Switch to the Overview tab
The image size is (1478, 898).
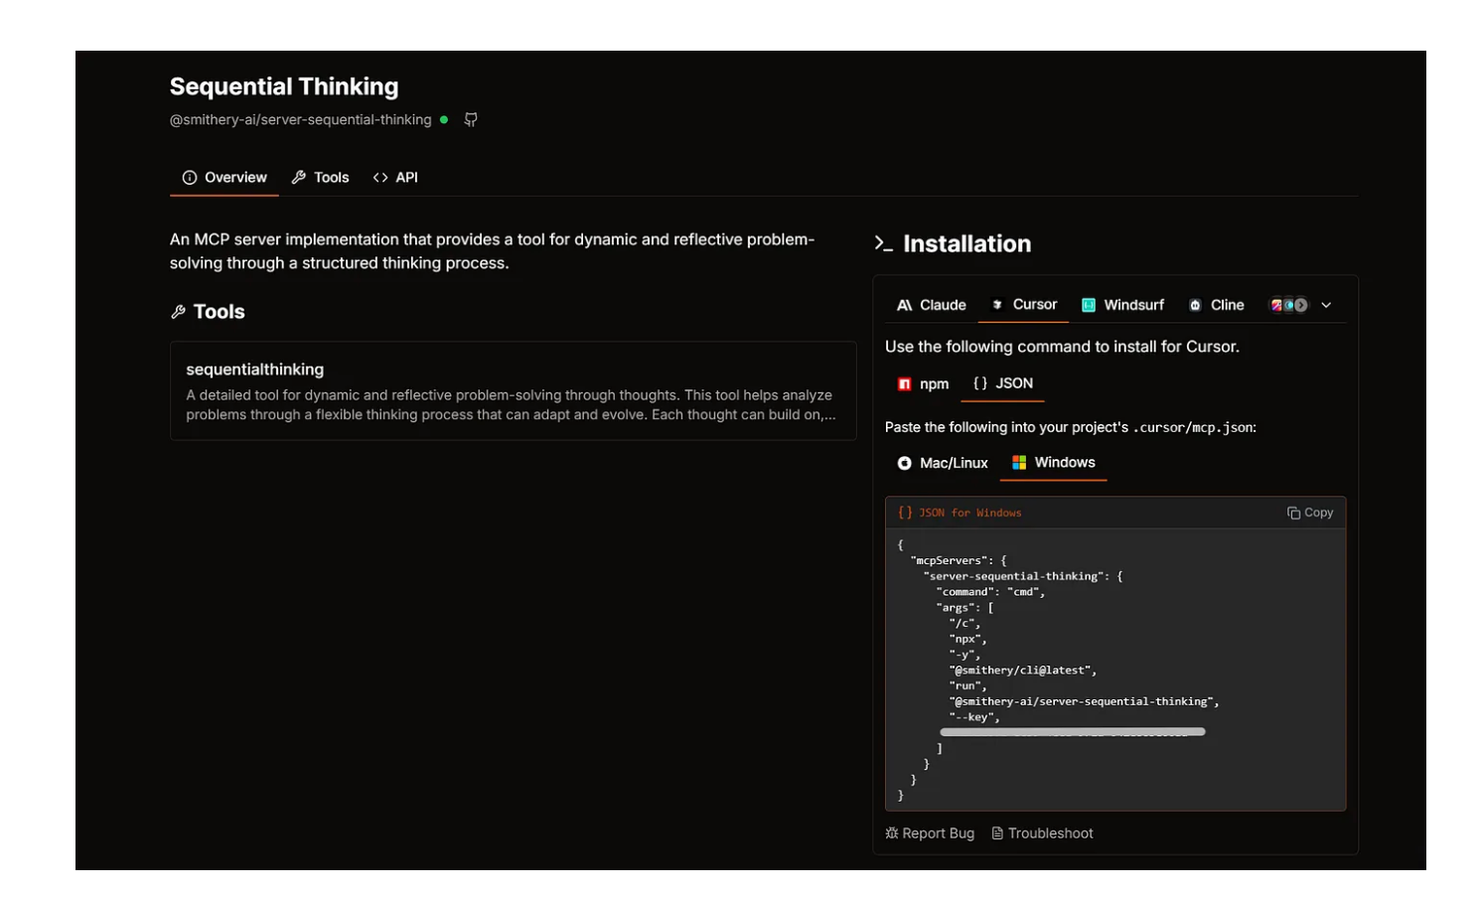tap(224, 178)
